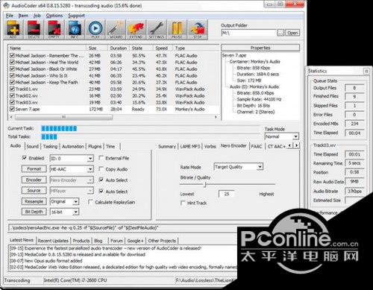This screenshot has height=290, width=373.
Task: Open the Settings wrench icon
Action: click(x=157, y=30)
